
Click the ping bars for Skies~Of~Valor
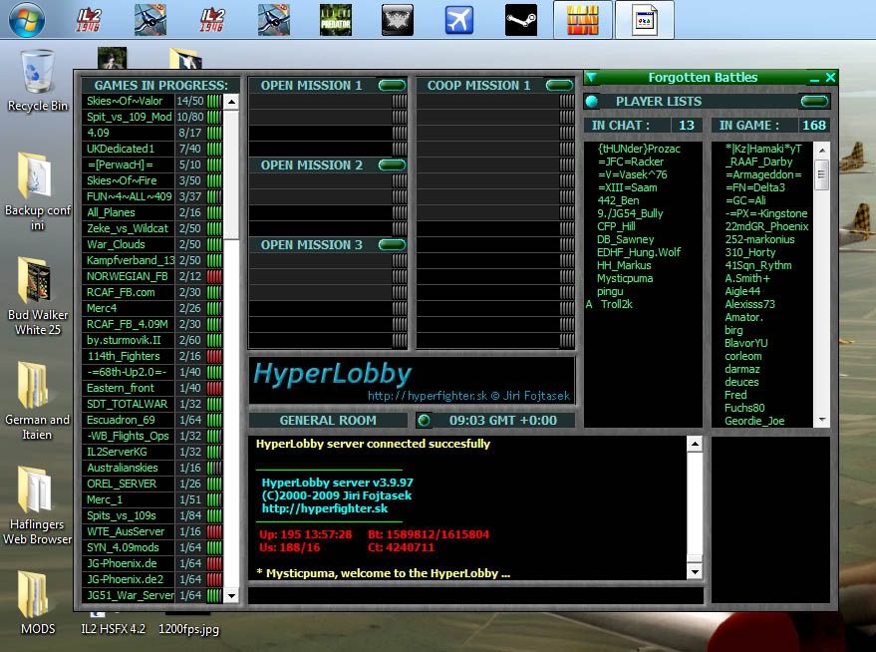(214, 101)
